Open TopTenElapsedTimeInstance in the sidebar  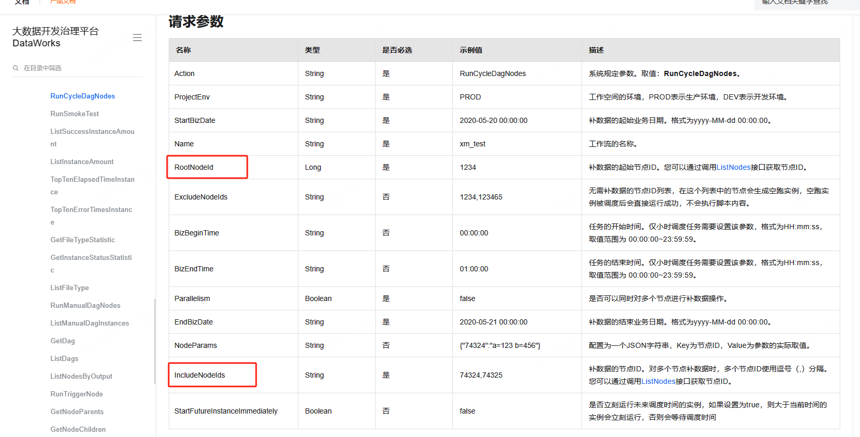click(x=93, y=185)
